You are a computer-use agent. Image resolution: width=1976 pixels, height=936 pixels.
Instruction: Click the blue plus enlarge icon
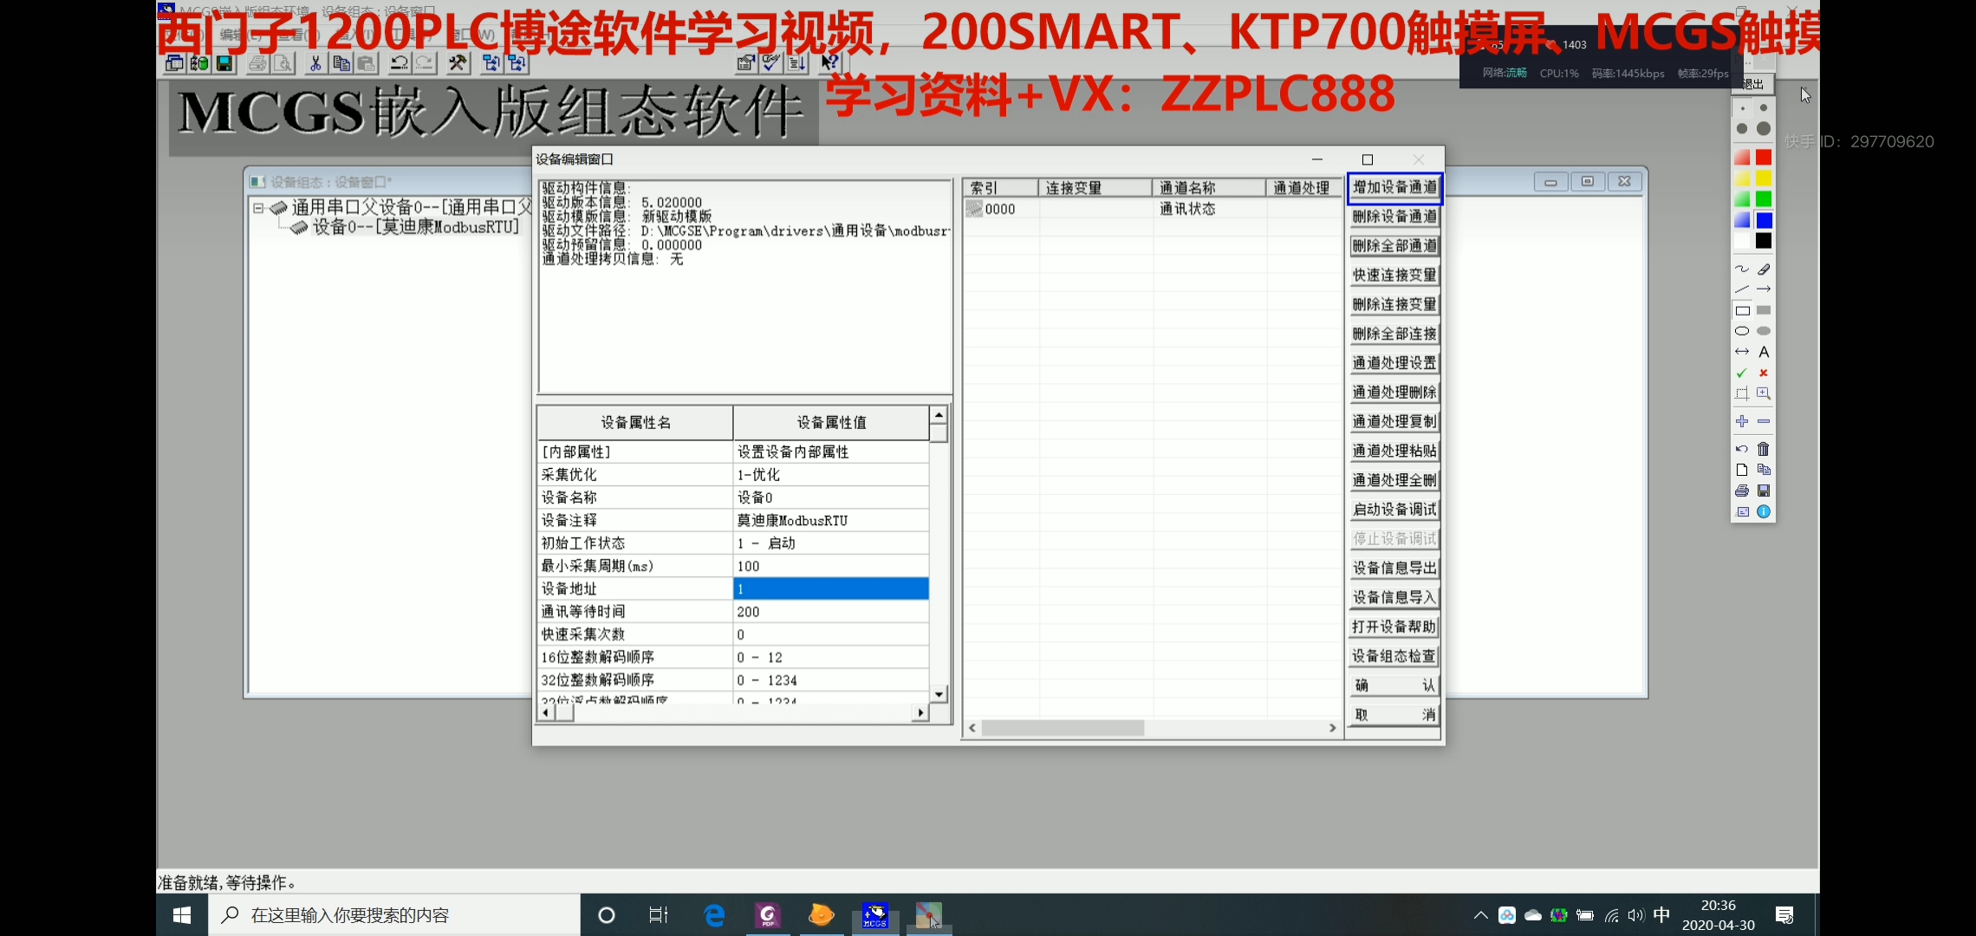click(x=1742, y=421)
